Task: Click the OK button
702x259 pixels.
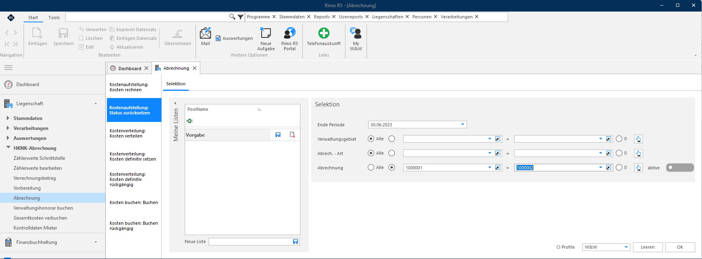Action: (680, 247)
